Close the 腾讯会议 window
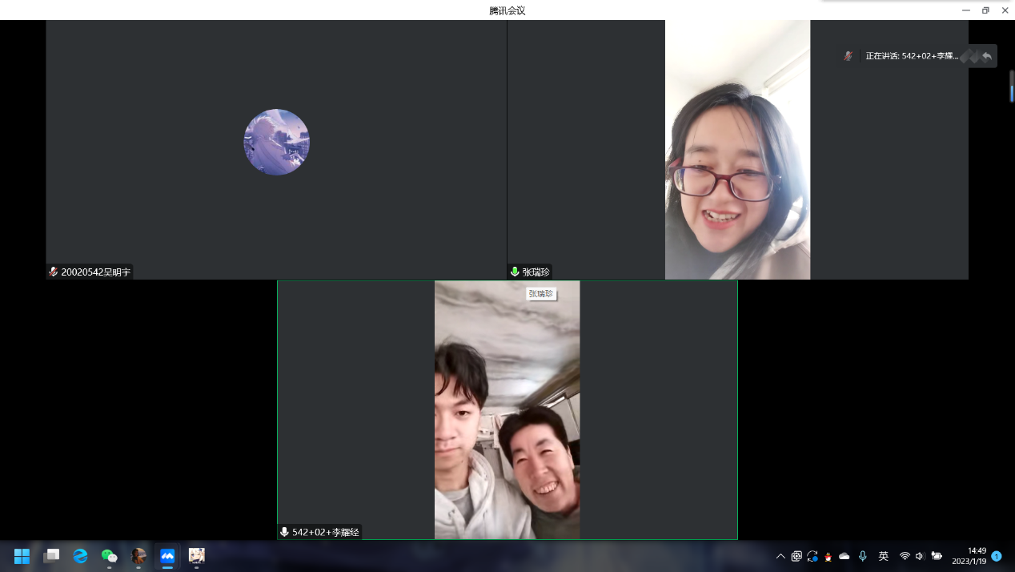 pos(1005,10)
